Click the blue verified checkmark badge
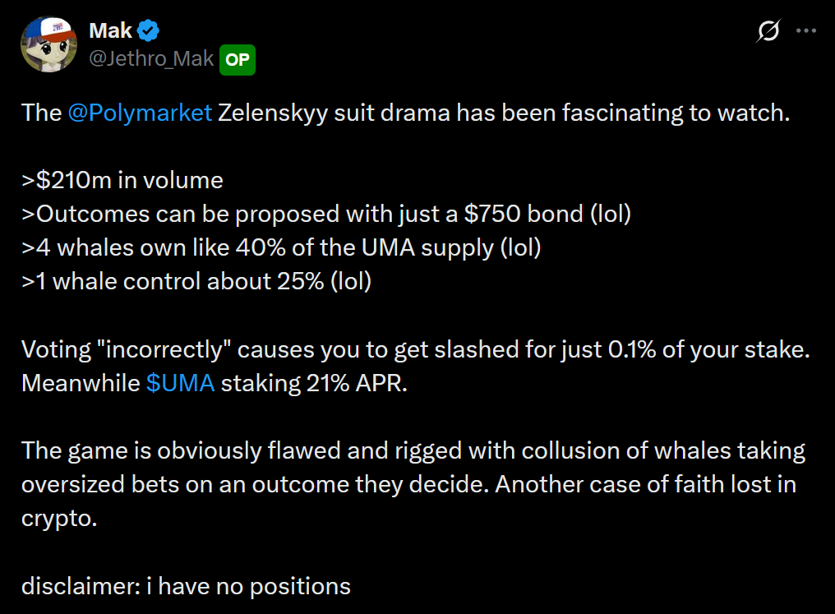Viewport: 835px width, 614px height. pyautogui.click(x=149, y=31)
